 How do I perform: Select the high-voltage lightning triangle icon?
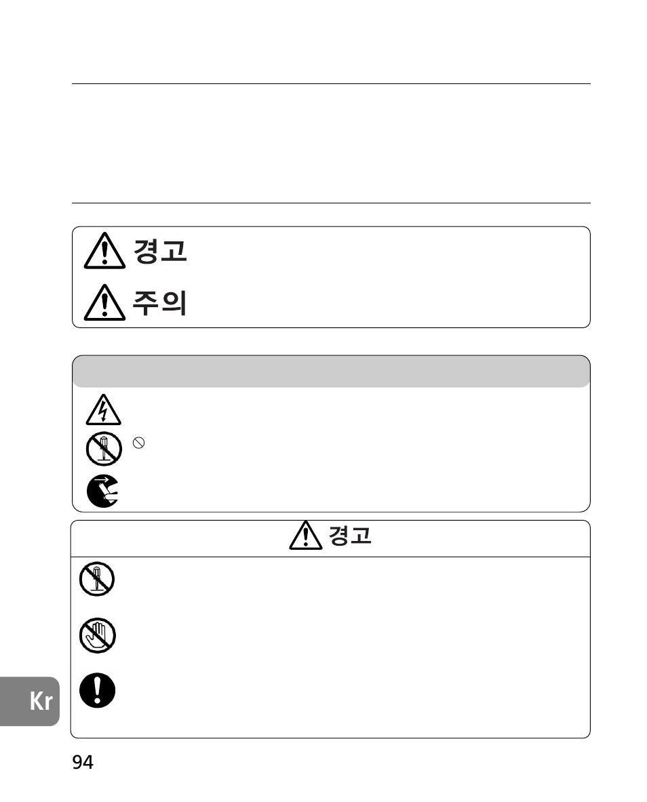coord(103,410)
